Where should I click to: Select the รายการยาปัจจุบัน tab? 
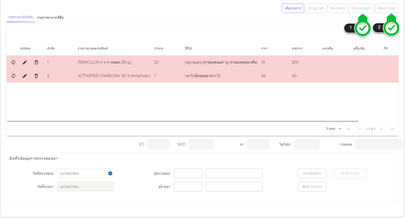21,17
